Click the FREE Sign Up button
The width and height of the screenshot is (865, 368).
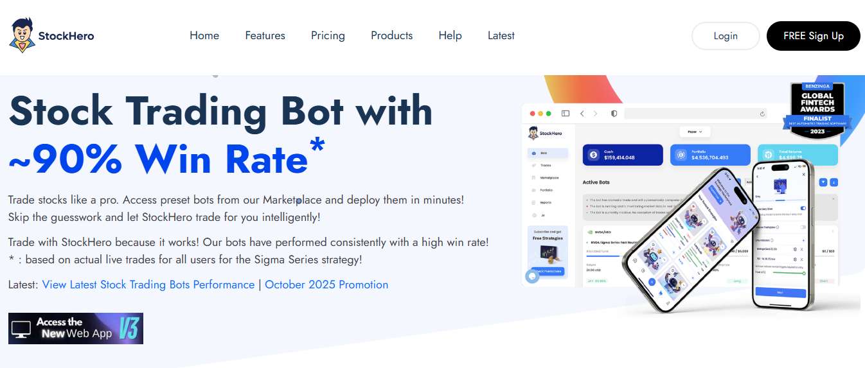814,36
